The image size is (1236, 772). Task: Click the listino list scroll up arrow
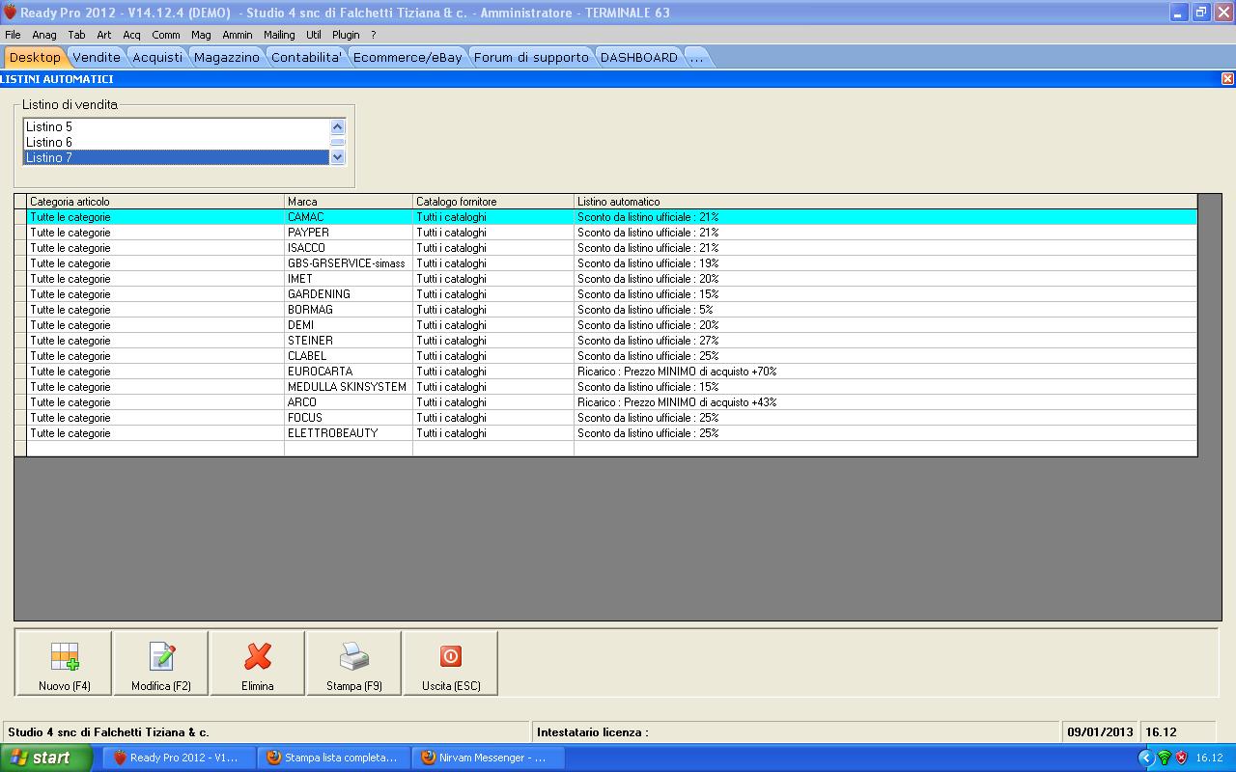coord(337,126)
